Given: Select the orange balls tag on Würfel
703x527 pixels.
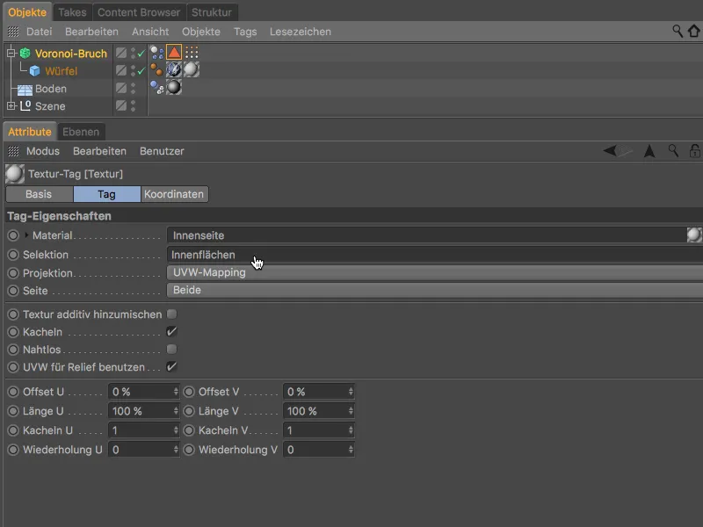Looking at the screenshot, I should (156, 70).
